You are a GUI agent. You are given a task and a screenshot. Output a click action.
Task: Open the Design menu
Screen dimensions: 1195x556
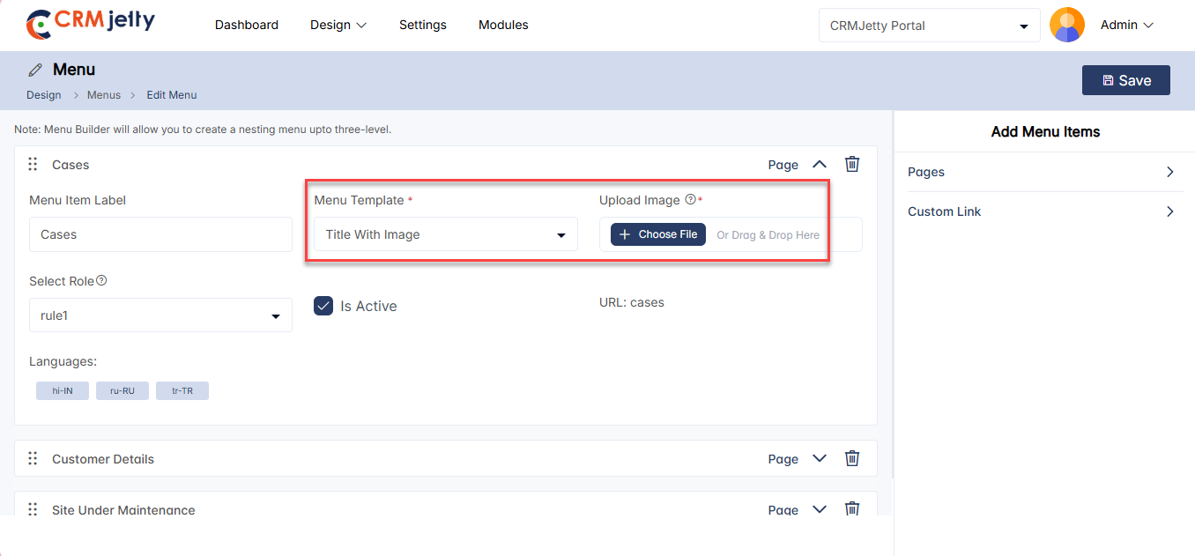(338, 26)
